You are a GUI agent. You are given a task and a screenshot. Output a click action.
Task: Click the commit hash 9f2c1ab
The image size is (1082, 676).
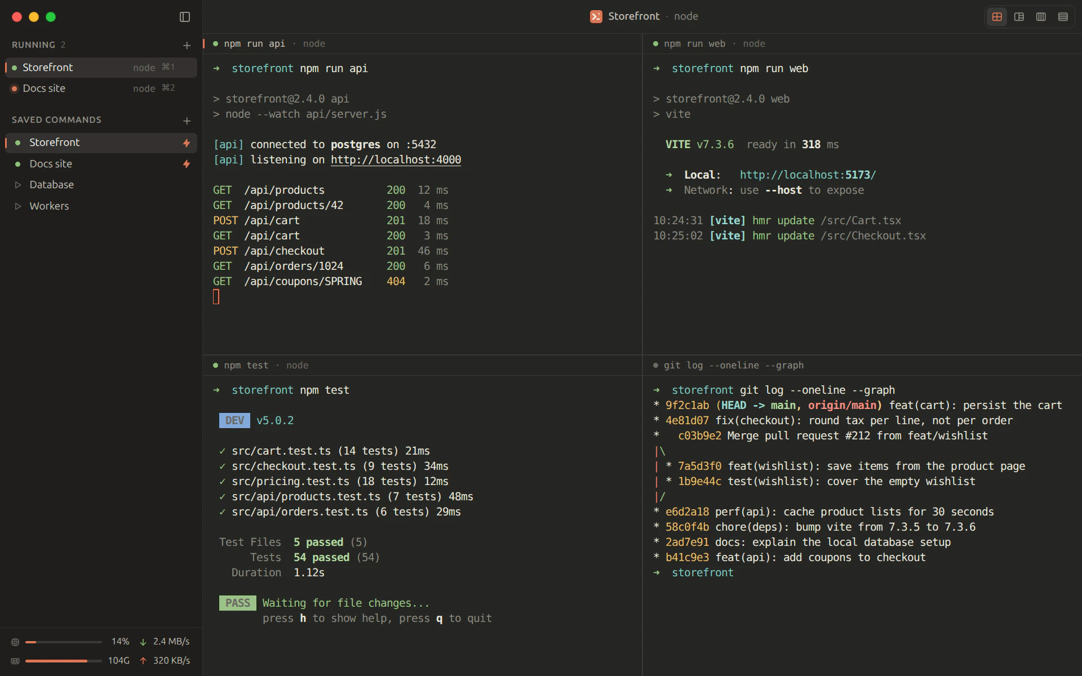coord(687,405)
